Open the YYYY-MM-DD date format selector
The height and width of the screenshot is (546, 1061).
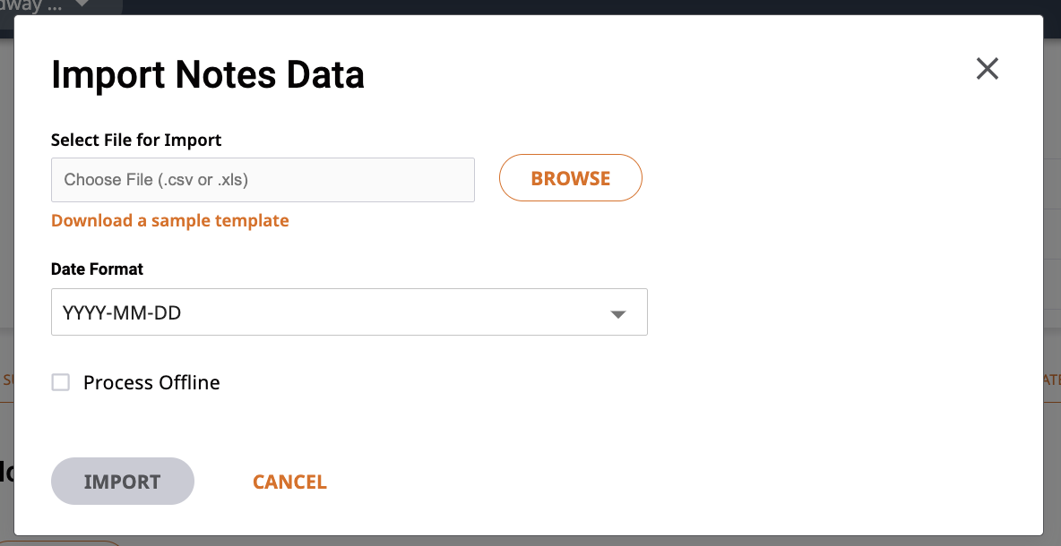pos(349,312)
